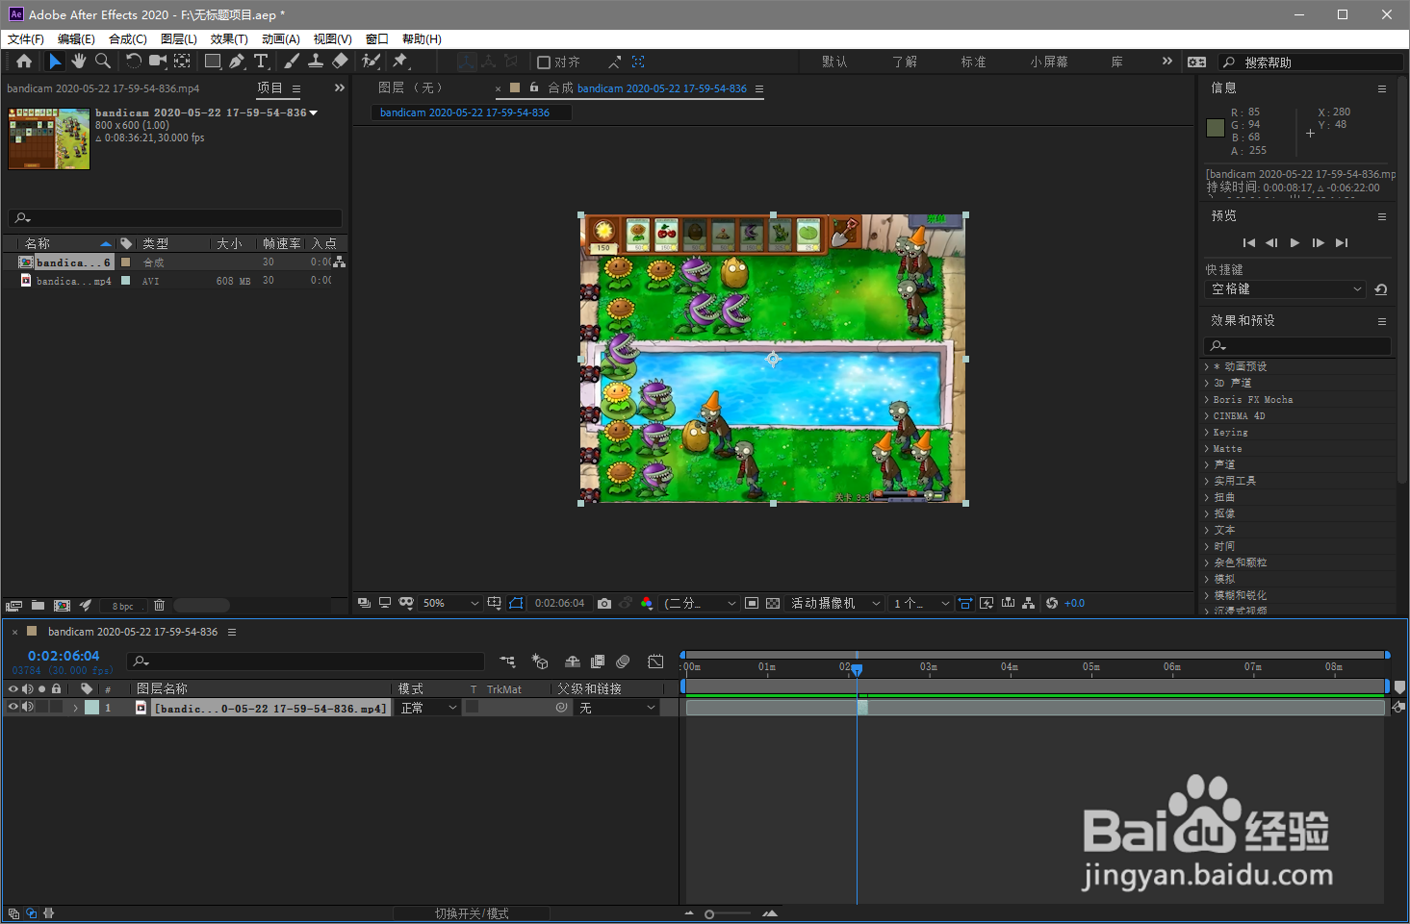1410x924 pixels.
Task: Switch to the 小屏幕 workspace
Action: [1049, 62]
